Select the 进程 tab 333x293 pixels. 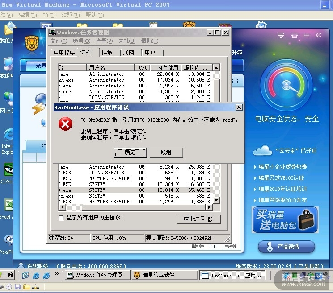[x=88, y=52]
